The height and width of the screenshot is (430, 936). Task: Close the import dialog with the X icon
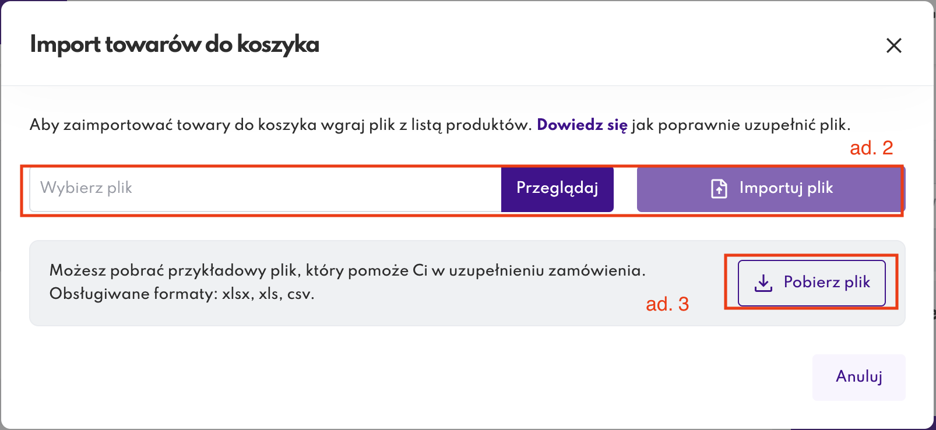point(893,45)
